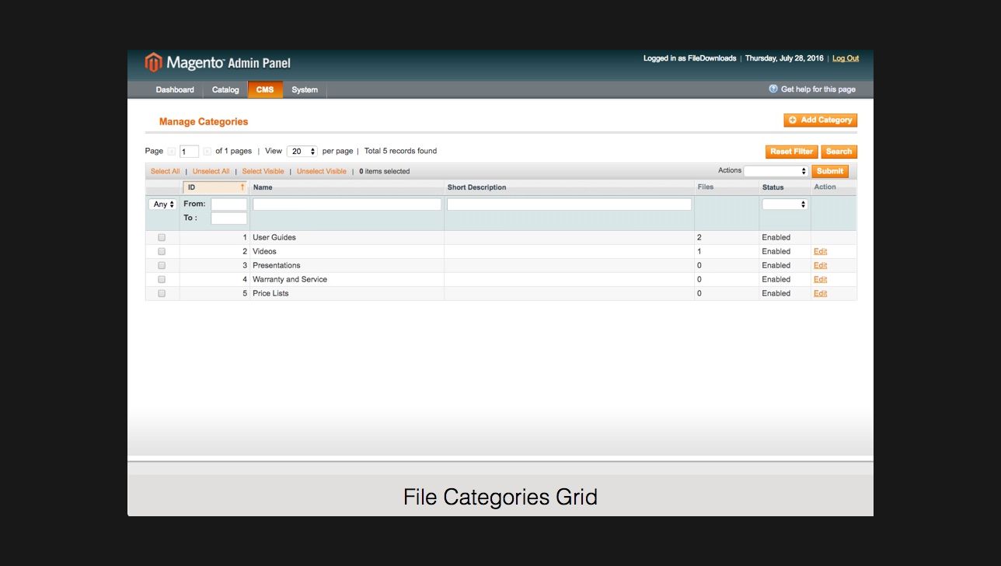Click the Magento logo icon
This screenshot has height=566, width=1001.
[x=153, y=62]
